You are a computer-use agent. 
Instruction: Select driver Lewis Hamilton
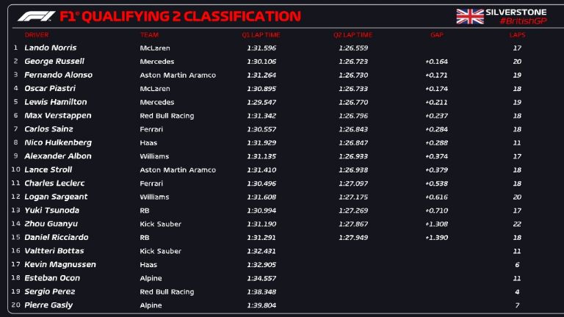[x=55, y=102]
